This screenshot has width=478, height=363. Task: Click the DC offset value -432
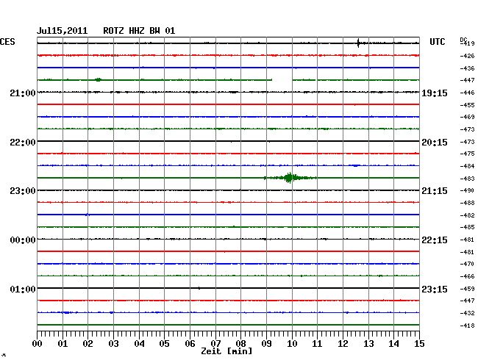click(x=467, y=313)
